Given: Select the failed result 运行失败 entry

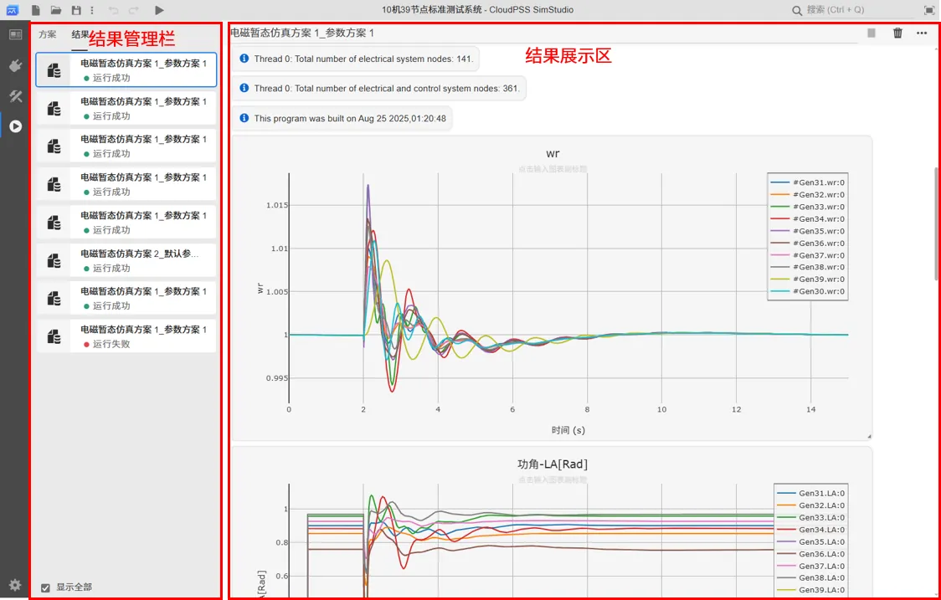Looking at the screenshot, I should tap(126, 336).
